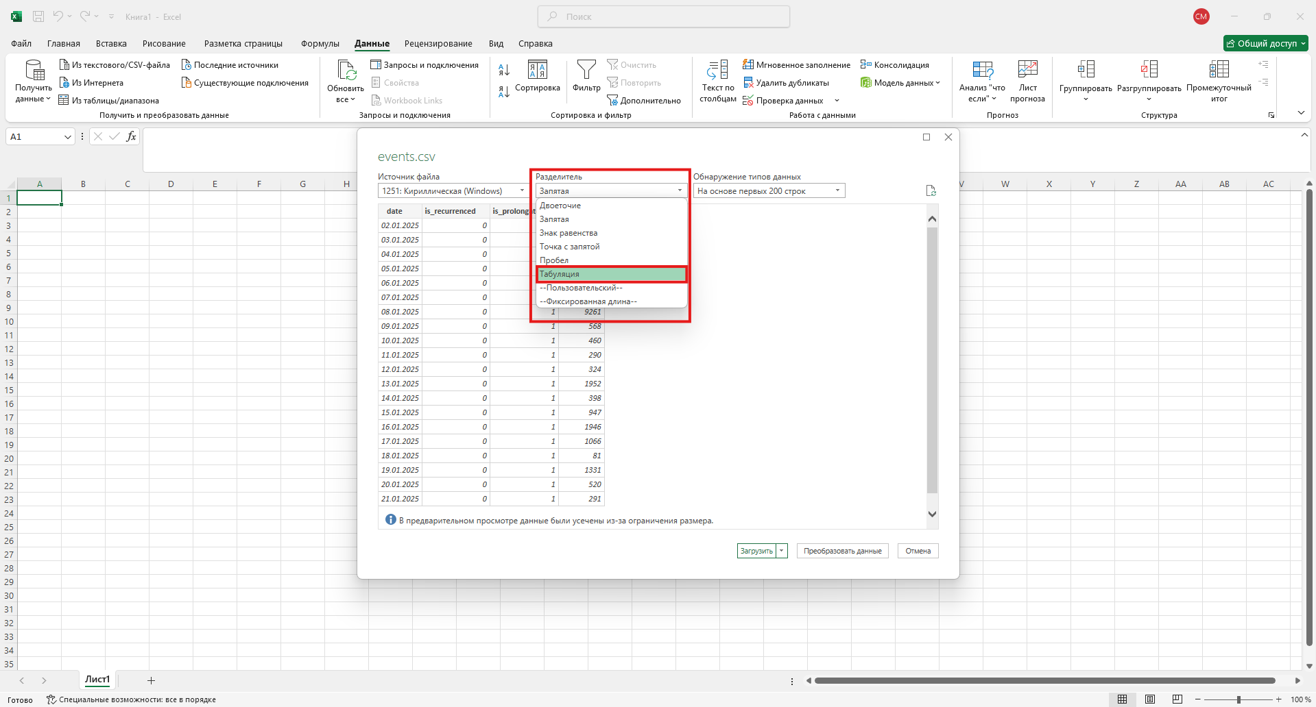Screen dimensions: 1316x707
Task: Click the zoom slider in the status bar
Action: 1239,699
